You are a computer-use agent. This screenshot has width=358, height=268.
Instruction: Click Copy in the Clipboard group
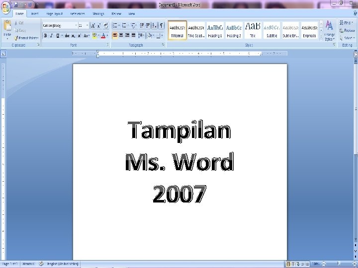point(20,30)
